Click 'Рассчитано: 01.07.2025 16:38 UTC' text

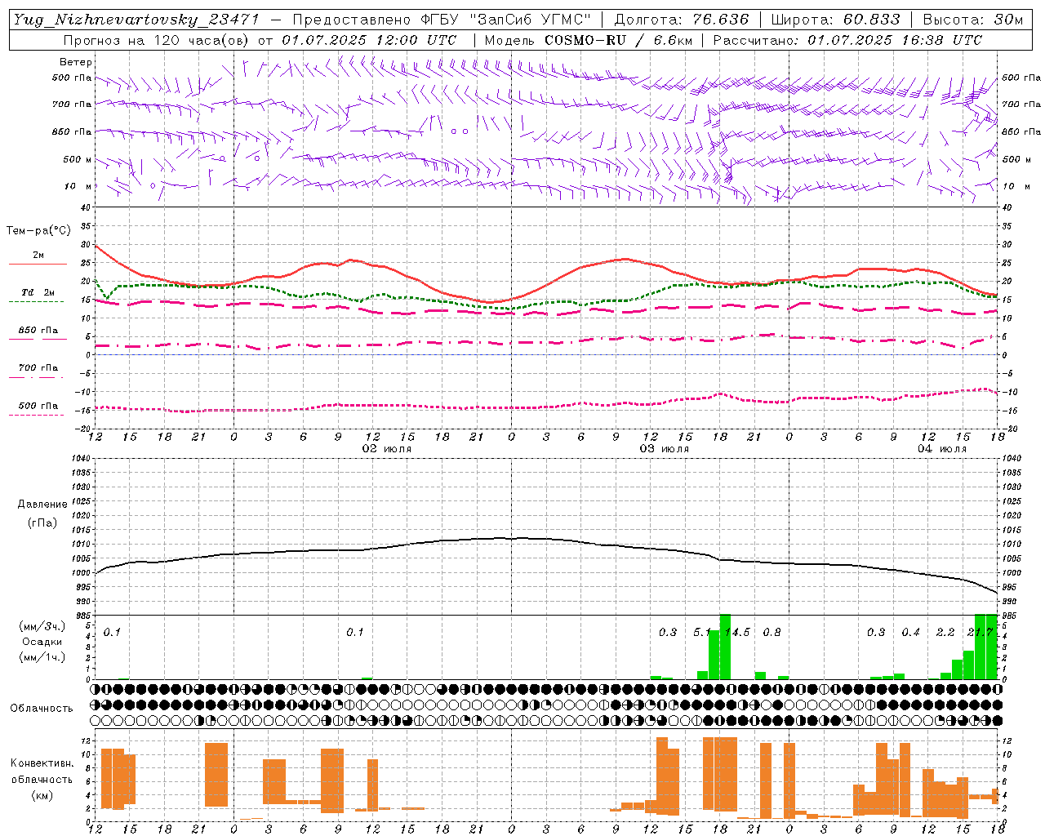[847, 40]
